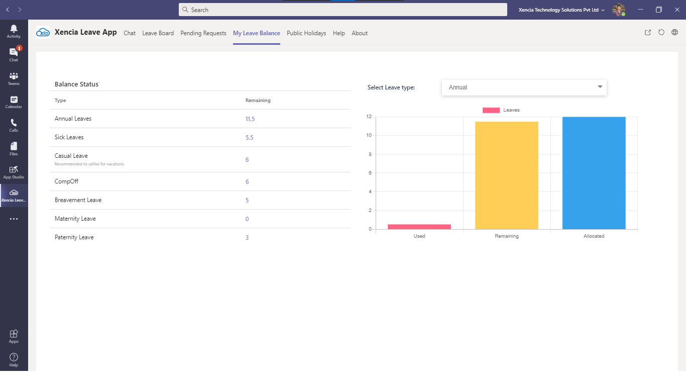Viewport: 686px width, 386px height.
Task: Refresh the Xencia Leave App tab
Action: 661,32
